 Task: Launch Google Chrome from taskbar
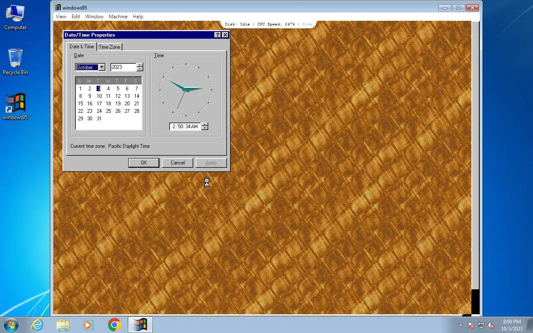tap(114, 325)
